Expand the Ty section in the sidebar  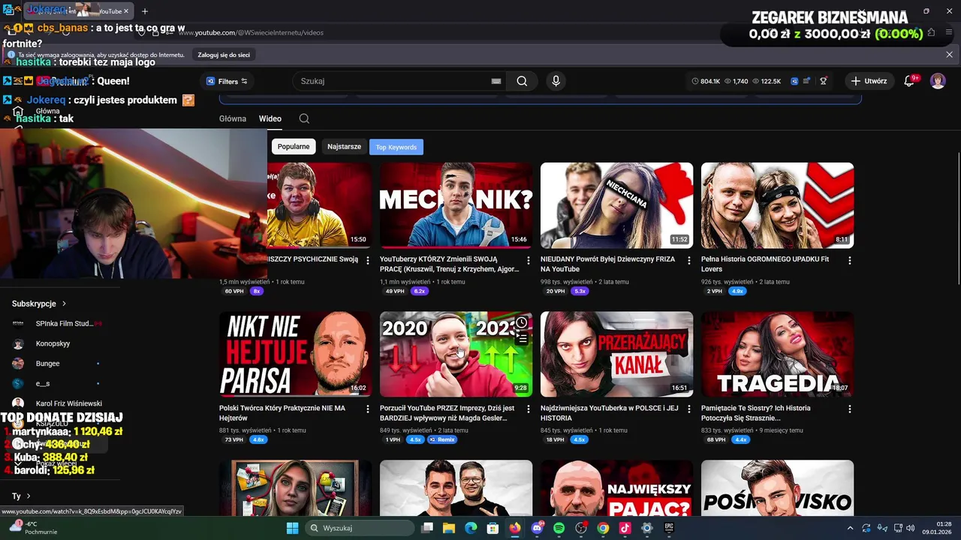click(x=21, y=496)
